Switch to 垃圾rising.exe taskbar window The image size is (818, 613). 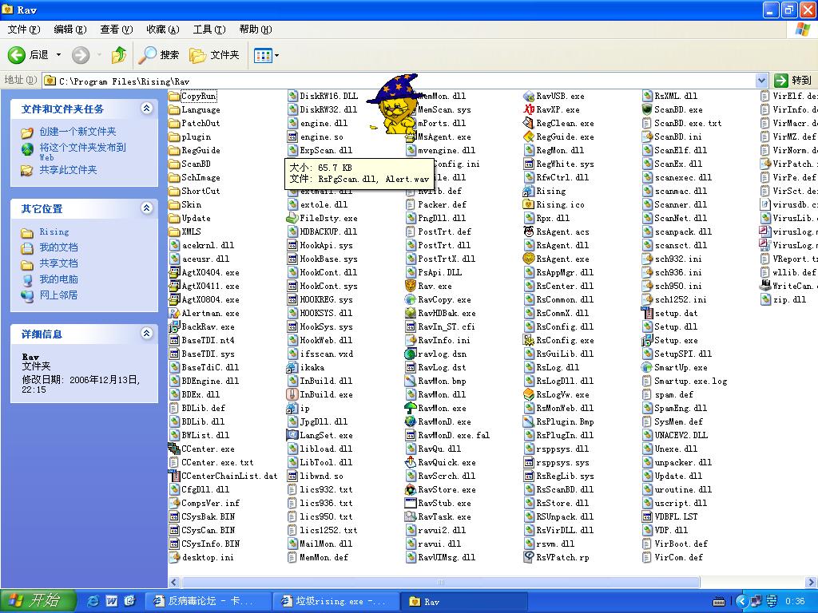(336, 601)
